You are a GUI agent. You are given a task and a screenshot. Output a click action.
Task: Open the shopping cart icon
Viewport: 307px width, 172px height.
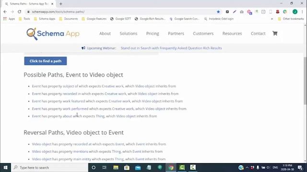click(275, 33)
